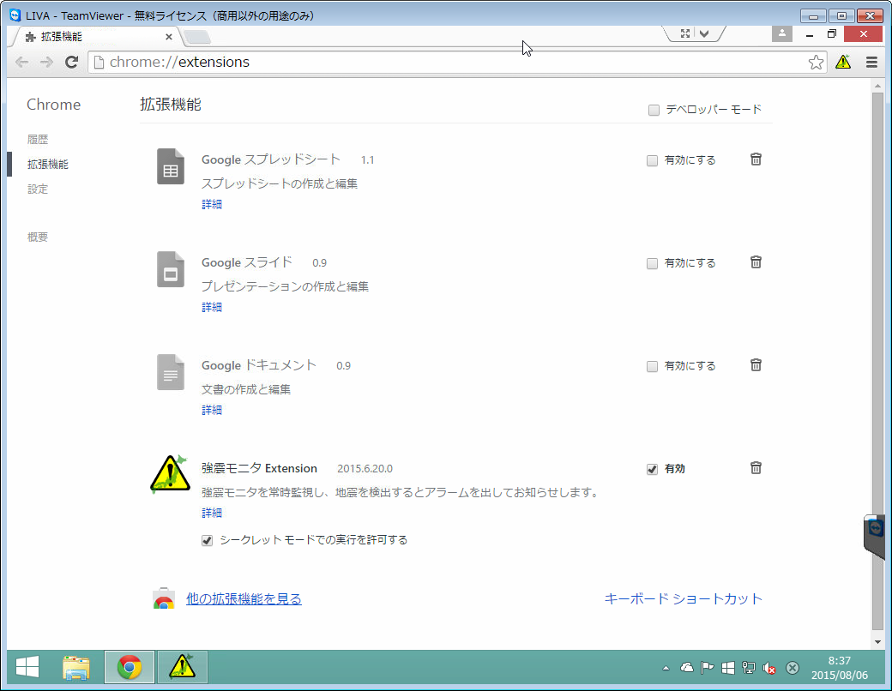Tick 有効にする for Google ドキュメント
Viewport: 892px width, 691px height.
point(652,366)
